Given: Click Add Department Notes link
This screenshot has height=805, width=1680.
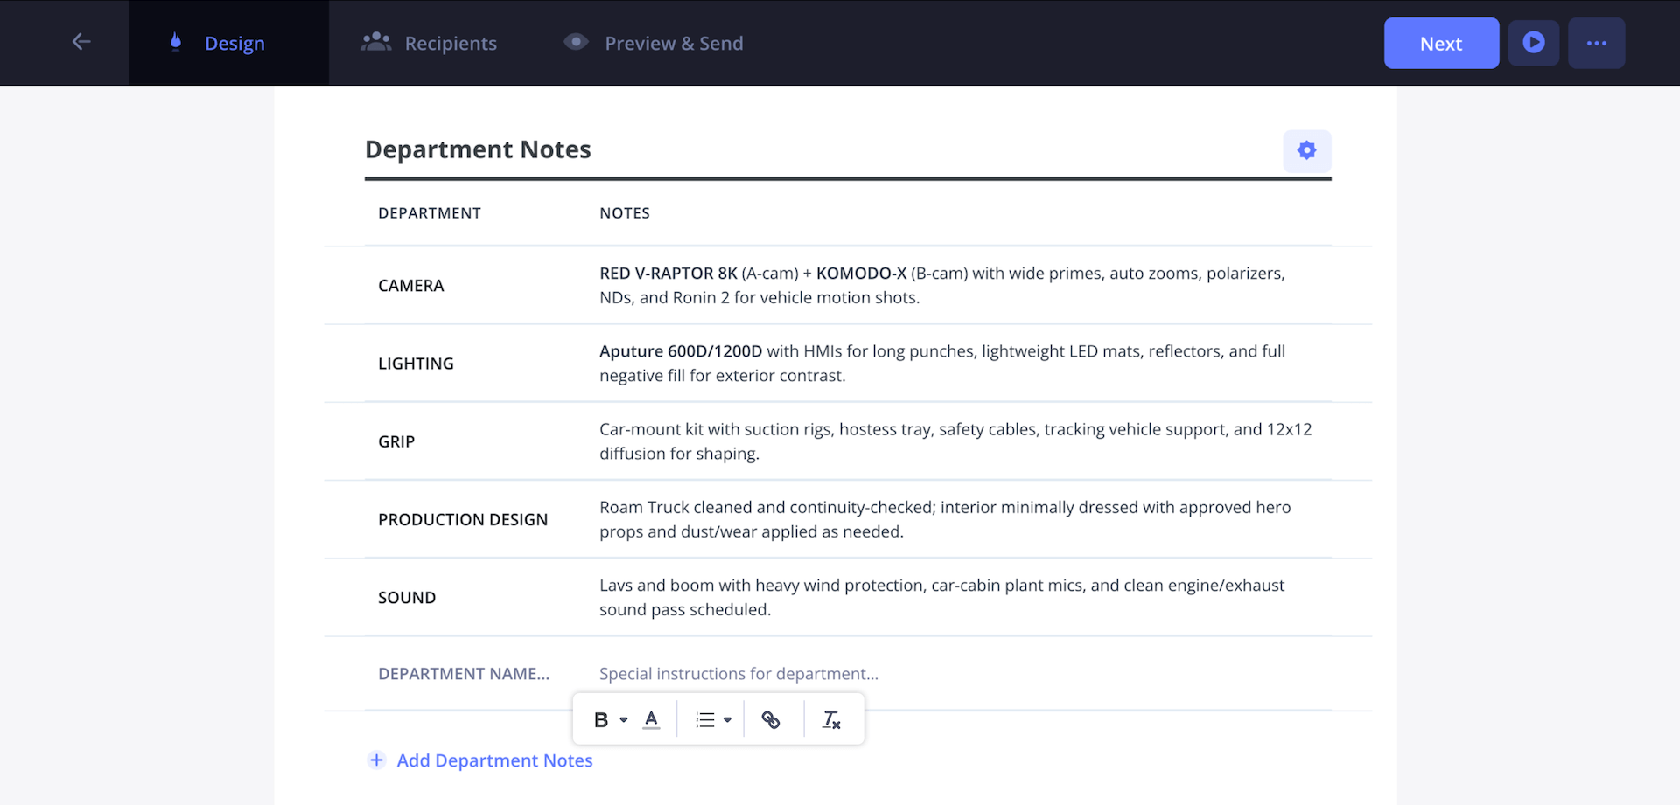Looking at the screenshot, I should (x=493, y=760).
